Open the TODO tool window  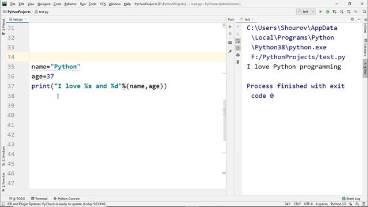tap(17, 198)
